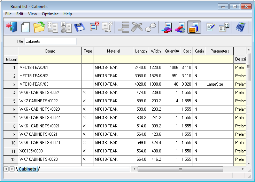Image resolution: width=255 pixels, height=182 pixels.
Task: Click the horizontal scrollbar left arrow
Action: [x=134, y=169]
